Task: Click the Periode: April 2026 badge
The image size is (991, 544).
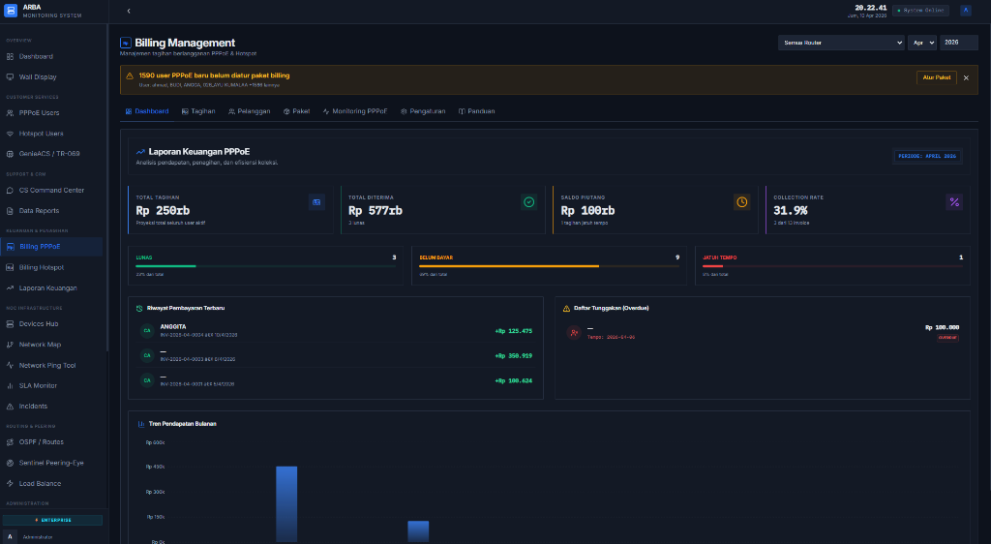Action: pyautogui.click(x=927, y=156)
